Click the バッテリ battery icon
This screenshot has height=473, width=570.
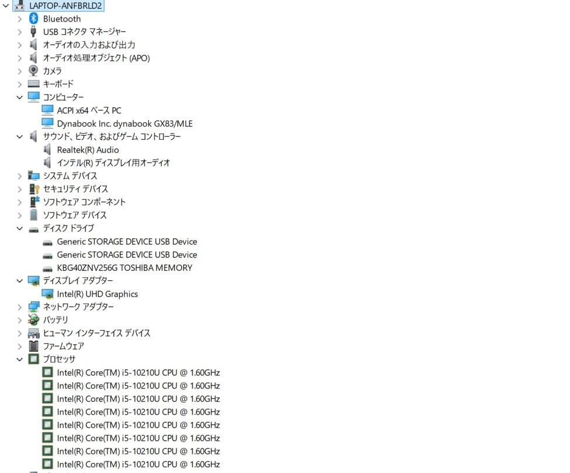(33, 320)
